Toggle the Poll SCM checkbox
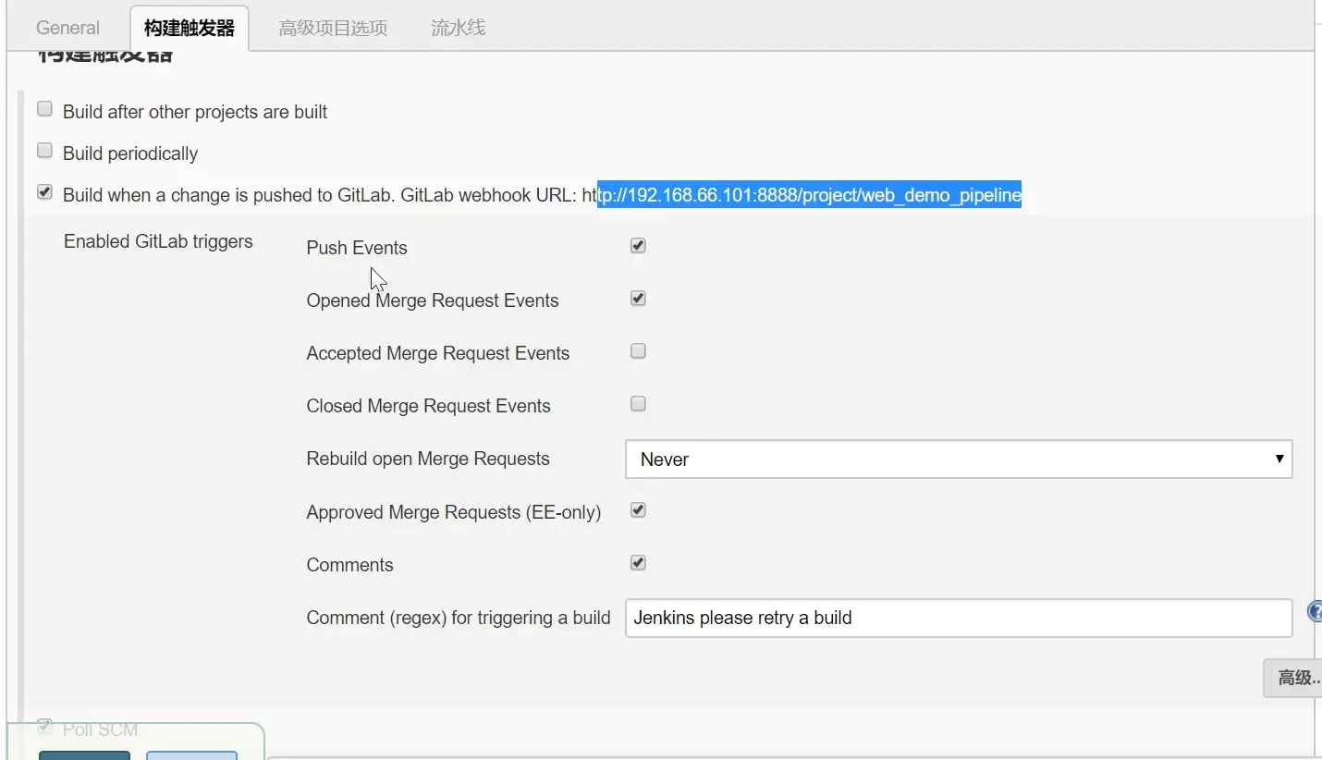1322x760 pixels. (44, 727)
